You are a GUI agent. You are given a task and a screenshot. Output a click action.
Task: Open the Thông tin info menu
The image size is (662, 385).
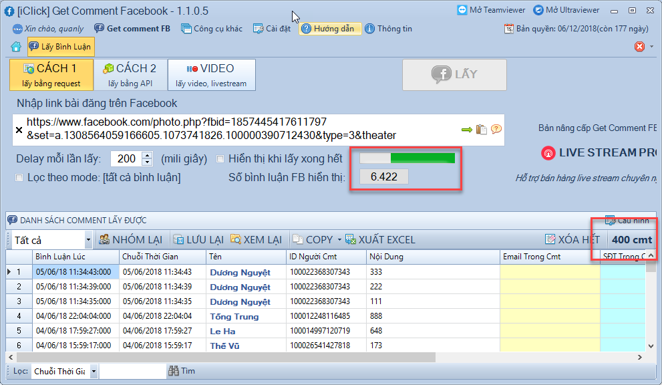pos(388,29)
